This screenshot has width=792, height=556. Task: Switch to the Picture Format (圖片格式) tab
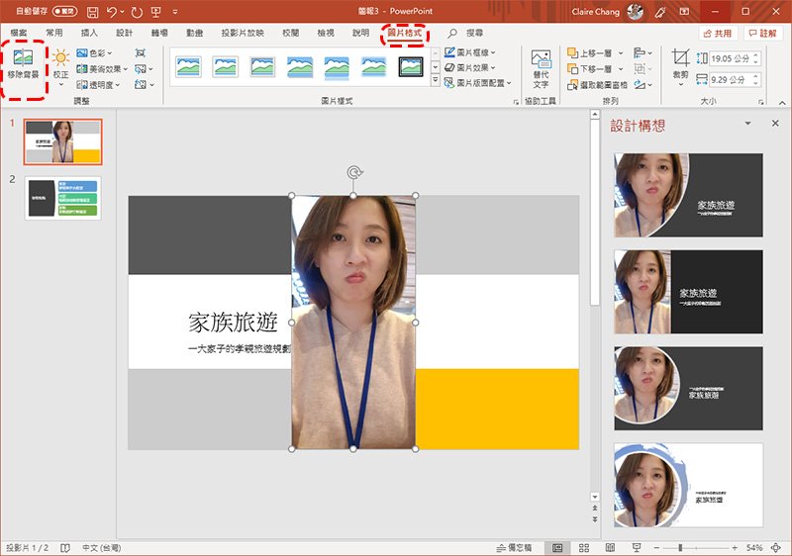(x=405, y=33)
